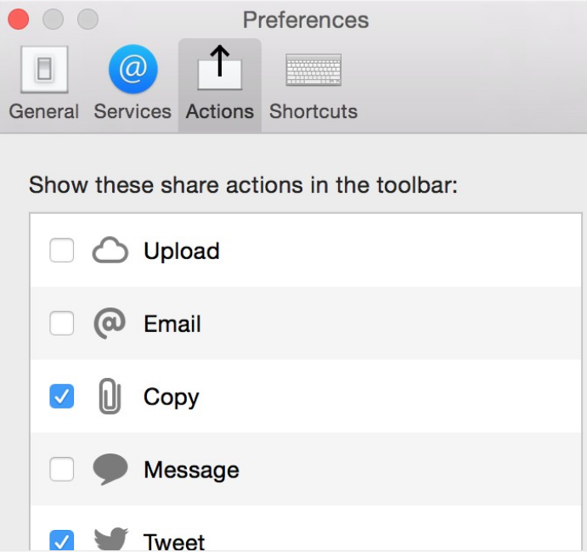
Task: Tick the Email share action checkbox
Action: 62,324
